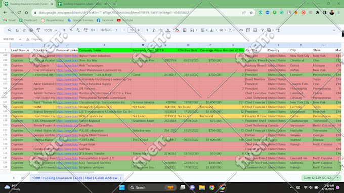This screenshot has width=344, height=193.
Task: Open the Functions sigma menu
Action: 278,30
